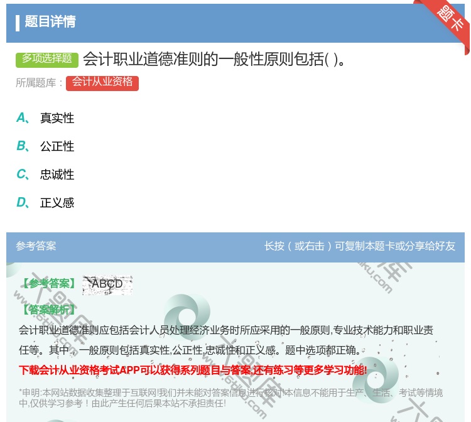471x422 pixels.
Task: Click the disclaimer text starting *申明
Action: point(230,398)
